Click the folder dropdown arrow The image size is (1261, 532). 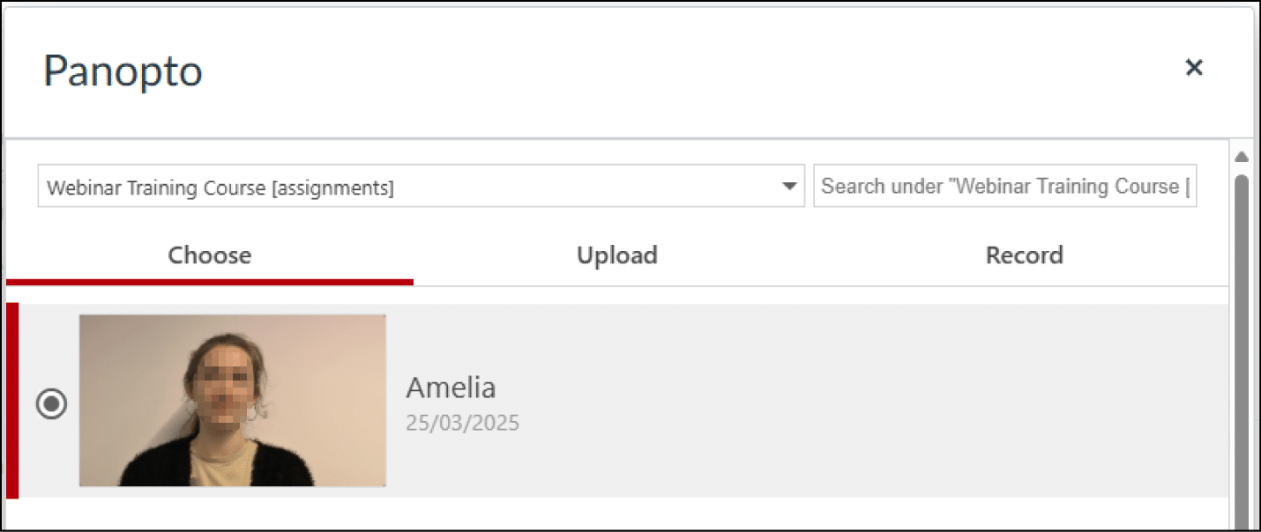(x=788, y=187)
